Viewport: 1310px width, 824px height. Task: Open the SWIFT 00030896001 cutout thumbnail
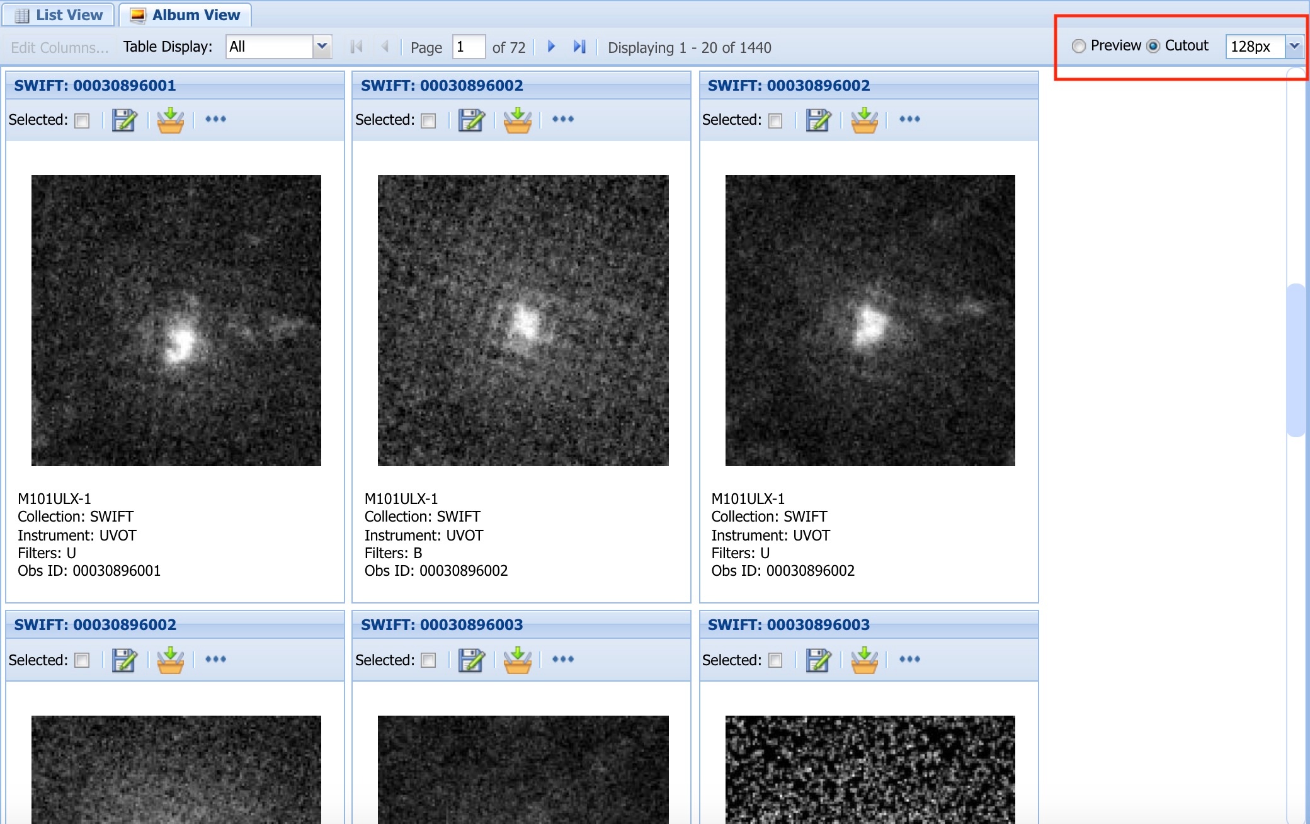176,321
